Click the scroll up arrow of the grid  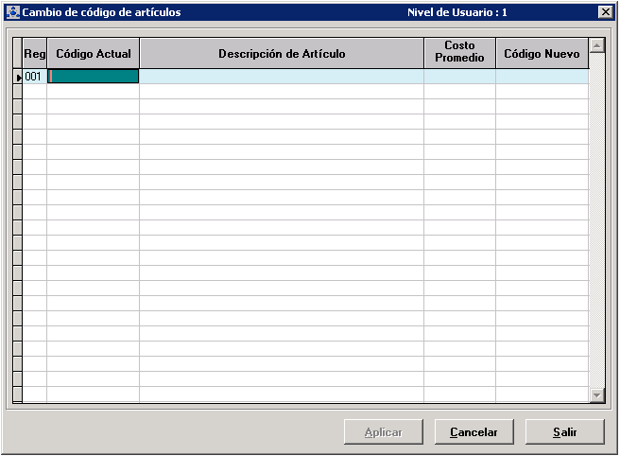pos(596,45)
